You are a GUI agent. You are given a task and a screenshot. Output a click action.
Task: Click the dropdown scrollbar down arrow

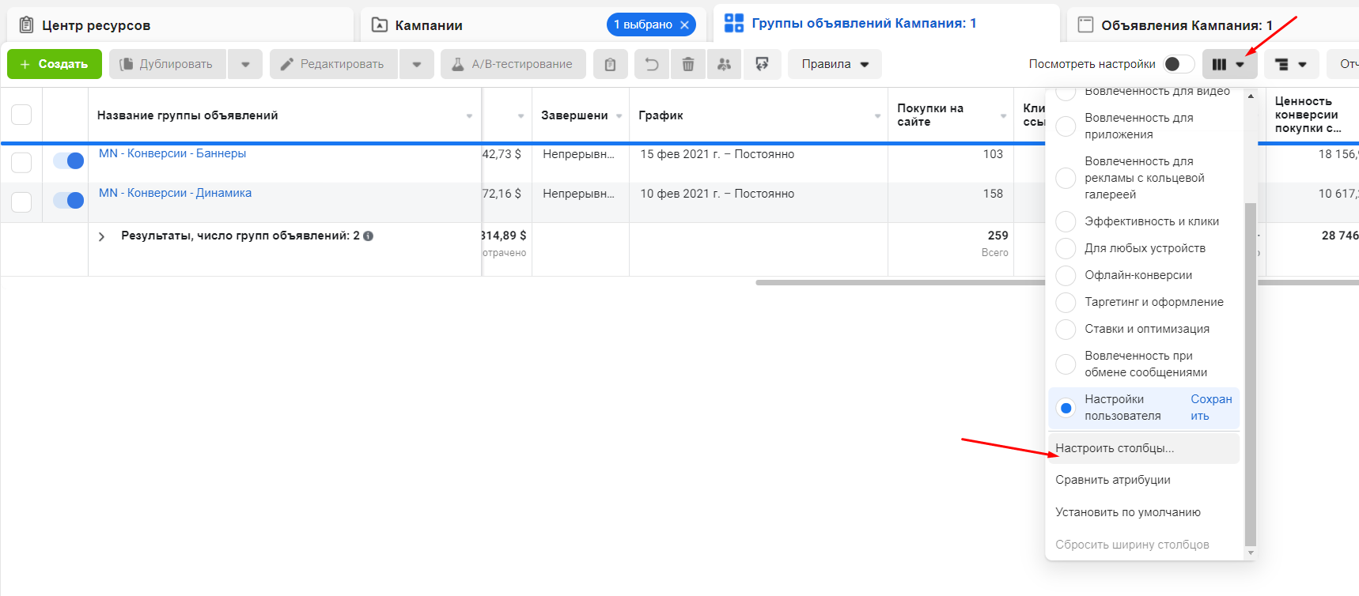pyautogui.click(x=1251, y=553)
